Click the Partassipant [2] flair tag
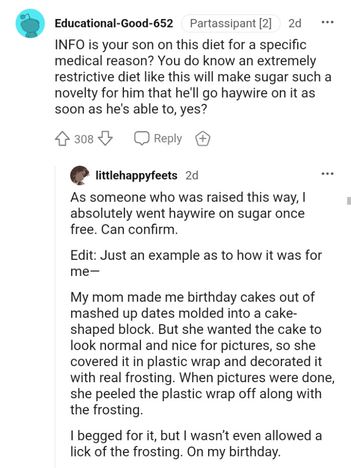The height and width of the screenshot is (468, 351). click(231, 23)
